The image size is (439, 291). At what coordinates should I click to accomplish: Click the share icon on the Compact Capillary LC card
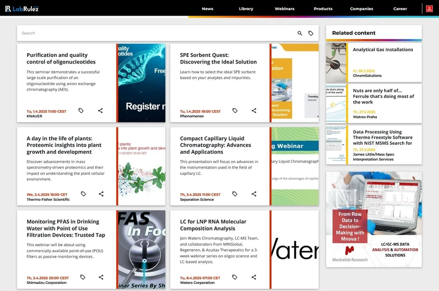[x=254, y=194]
